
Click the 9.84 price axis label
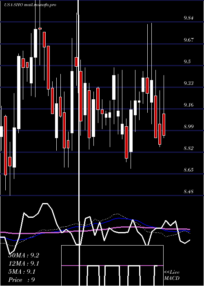(188, 18)
